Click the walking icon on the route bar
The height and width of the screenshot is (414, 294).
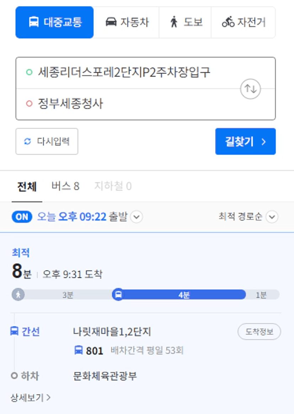(18, 294)
